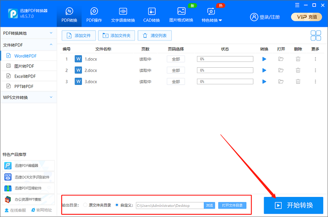Open page selection 全部 for 3.docx
This screenshot has width=328, height=217.
tap(176, 81)
